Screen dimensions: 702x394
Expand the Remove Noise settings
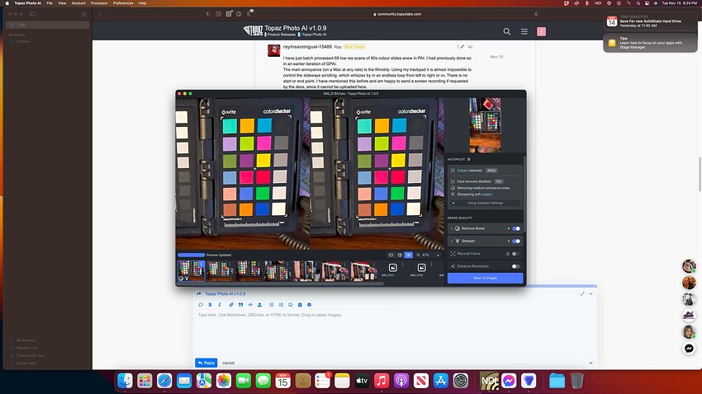click(x=451, y=228)
